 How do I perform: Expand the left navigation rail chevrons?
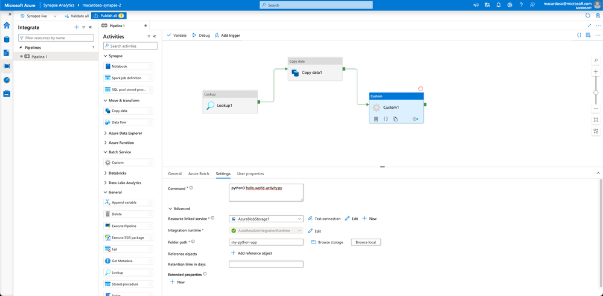(x=10, y=14)
